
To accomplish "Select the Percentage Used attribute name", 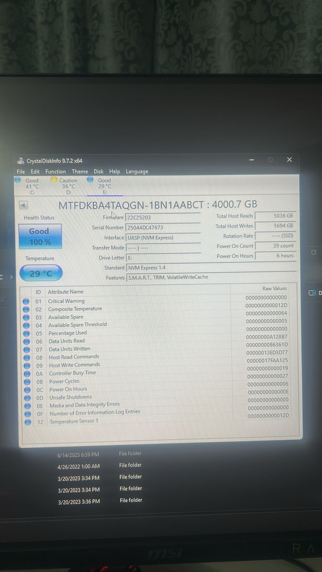I will coord(68,333).
